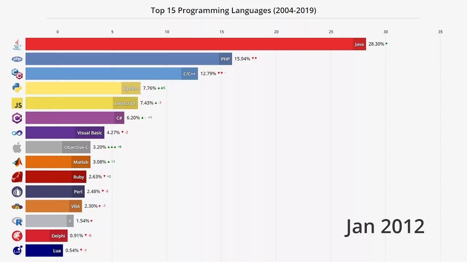Image resolution: width=467 pixels, height=262 pixels.
Task: Click the Lua label on its bar
Action: click(57, 251)
